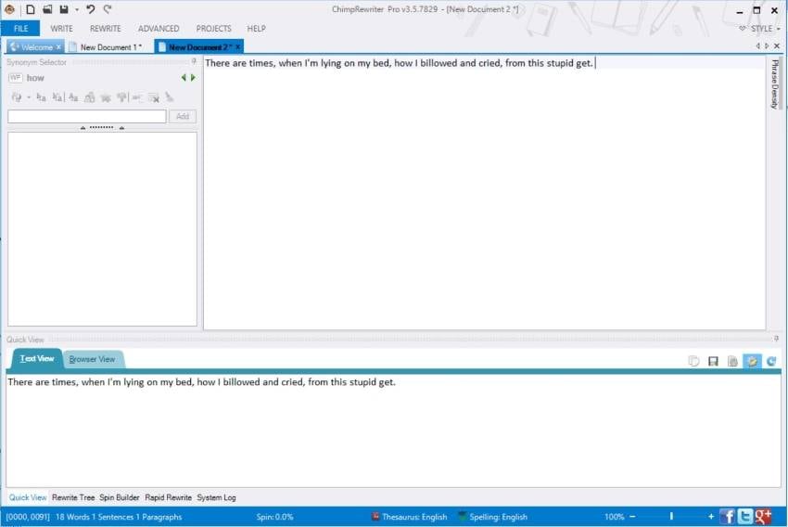Save document using the floppy disk icon
The width and height of the screenshot is (788, 527).
pos(64,9)
